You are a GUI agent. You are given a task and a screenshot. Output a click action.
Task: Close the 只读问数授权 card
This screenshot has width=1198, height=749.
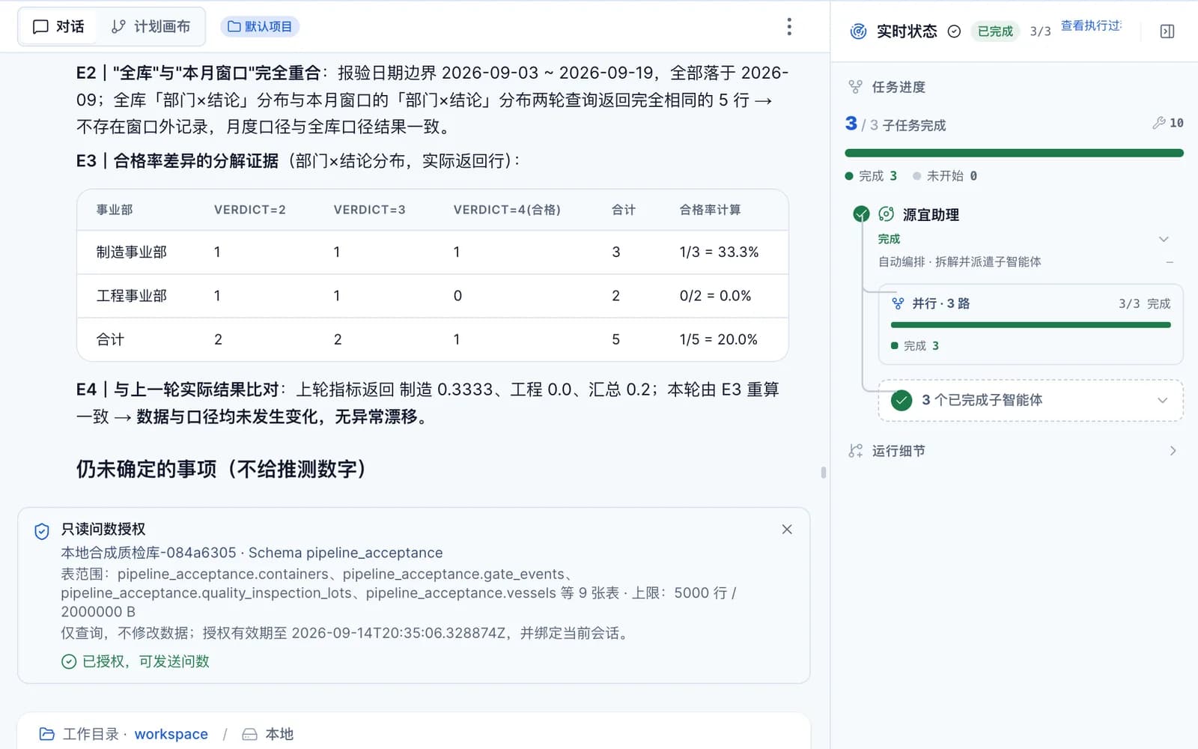pos(787,529)
